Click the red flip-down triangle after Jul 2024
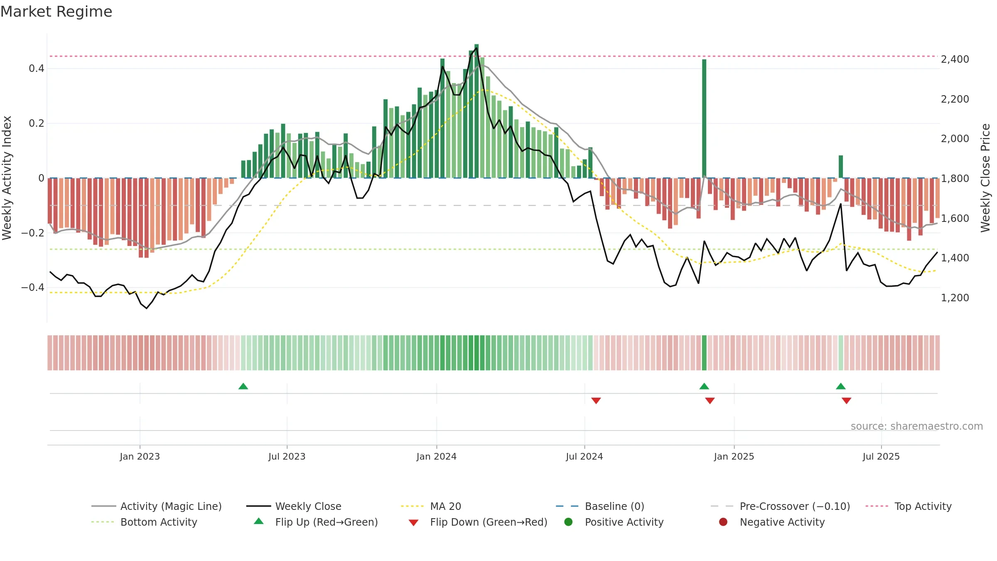The width and height of the screenshot is (997, 561). click(x=596, y=401)
